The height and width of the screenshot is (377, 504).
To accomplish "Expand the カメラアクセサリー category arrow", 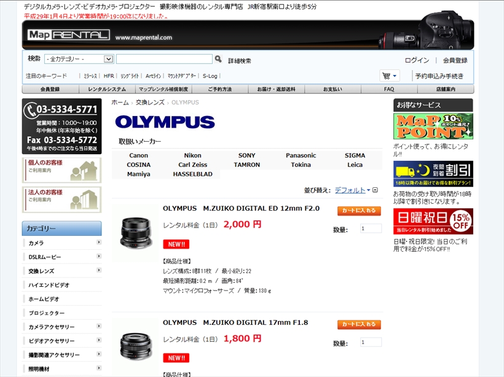I will click(99, 326).
